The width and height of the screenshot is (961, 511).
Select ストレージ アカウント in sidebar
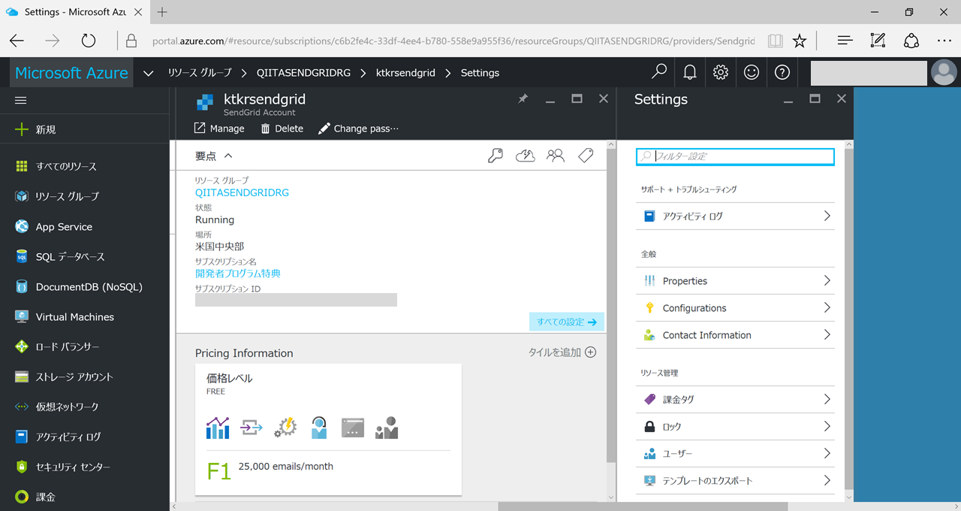pos(85,376)
